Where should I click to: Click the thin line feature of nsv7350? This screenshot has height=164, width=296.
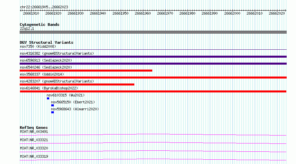(x=153, y=50)
